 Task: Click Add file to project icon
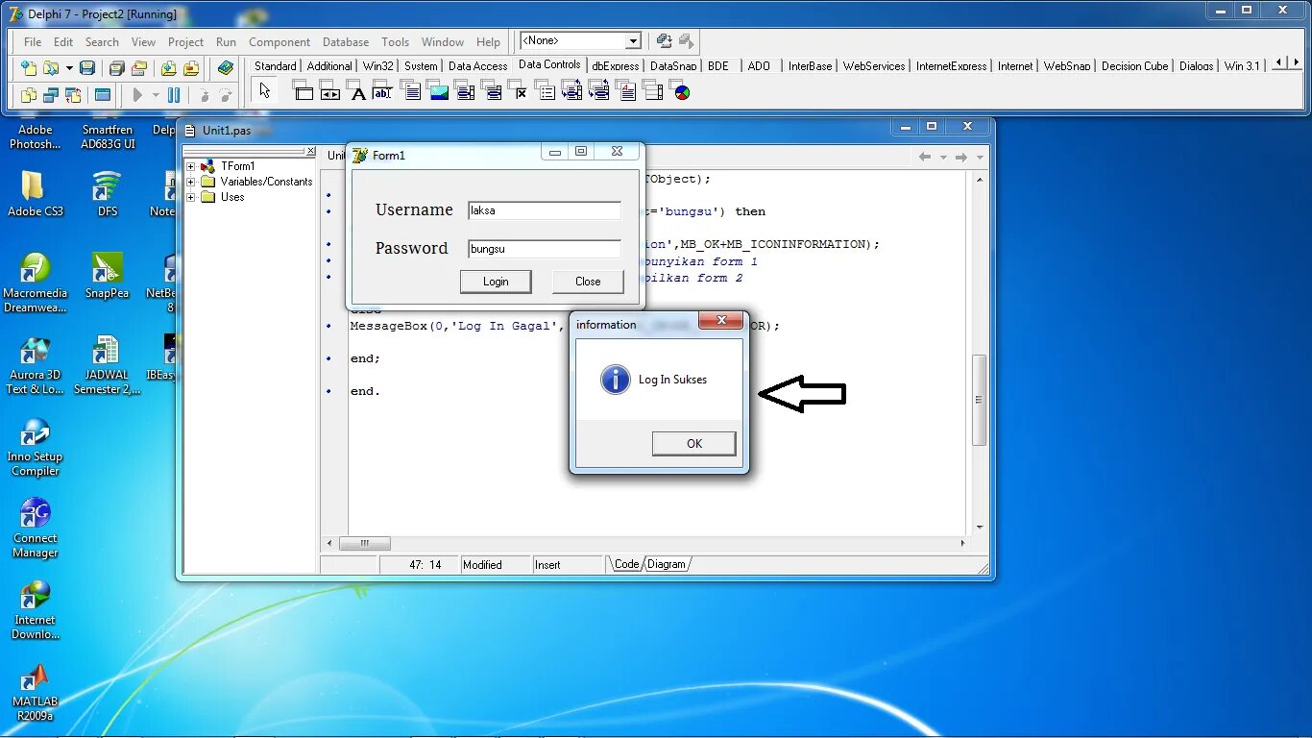(x=168, y=68)
